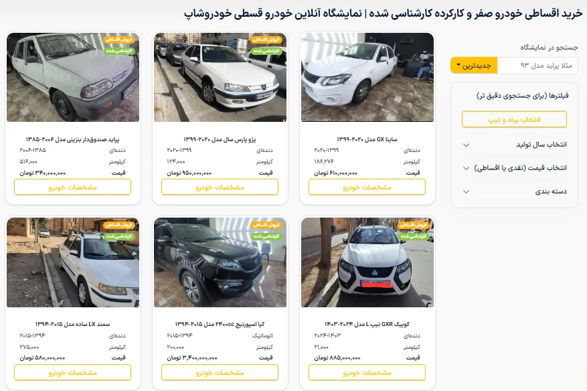
Task: Expand the انتخاب قیمت filter chevron
Action: tap(466, 168)
